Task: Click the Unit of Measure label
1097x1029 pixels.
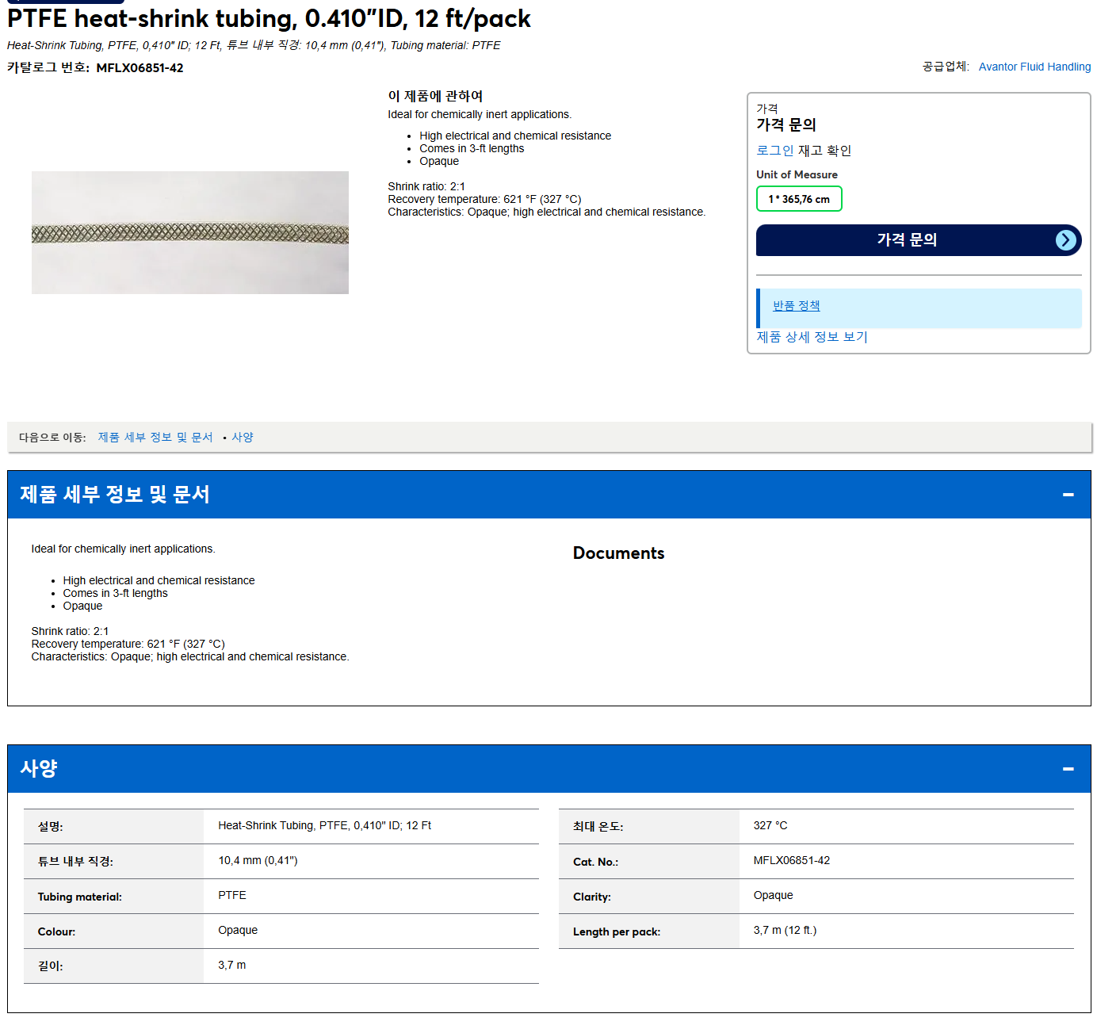Action: click(797, 174)
